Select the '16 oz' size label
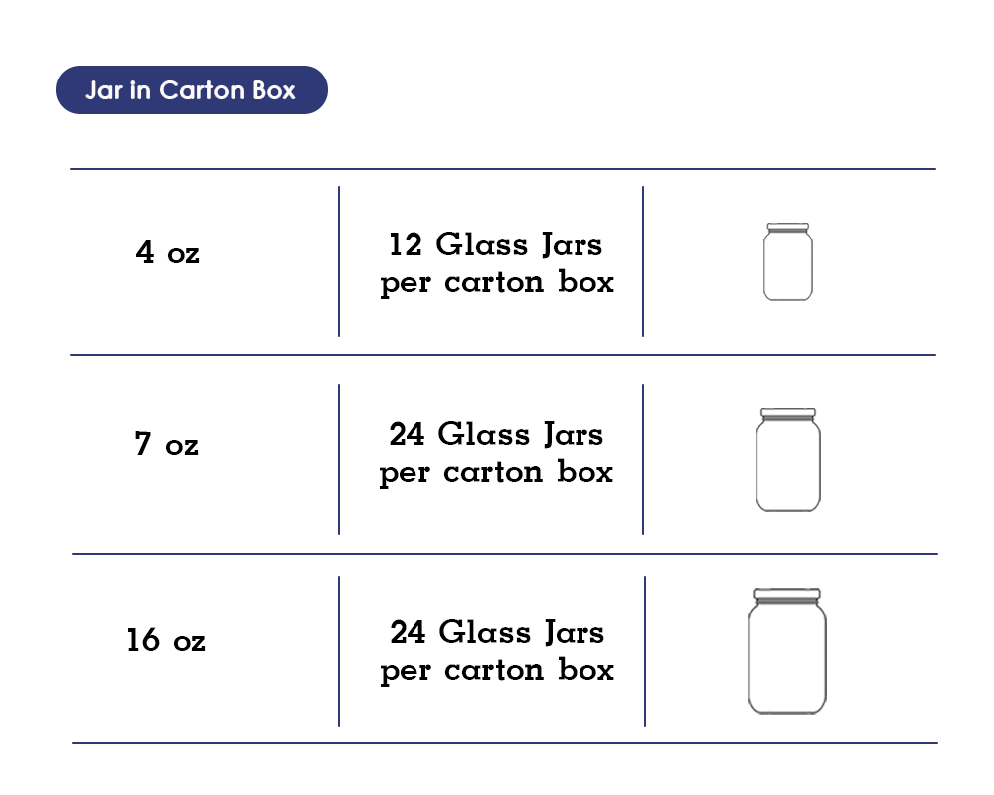 (x=165, y=640)
